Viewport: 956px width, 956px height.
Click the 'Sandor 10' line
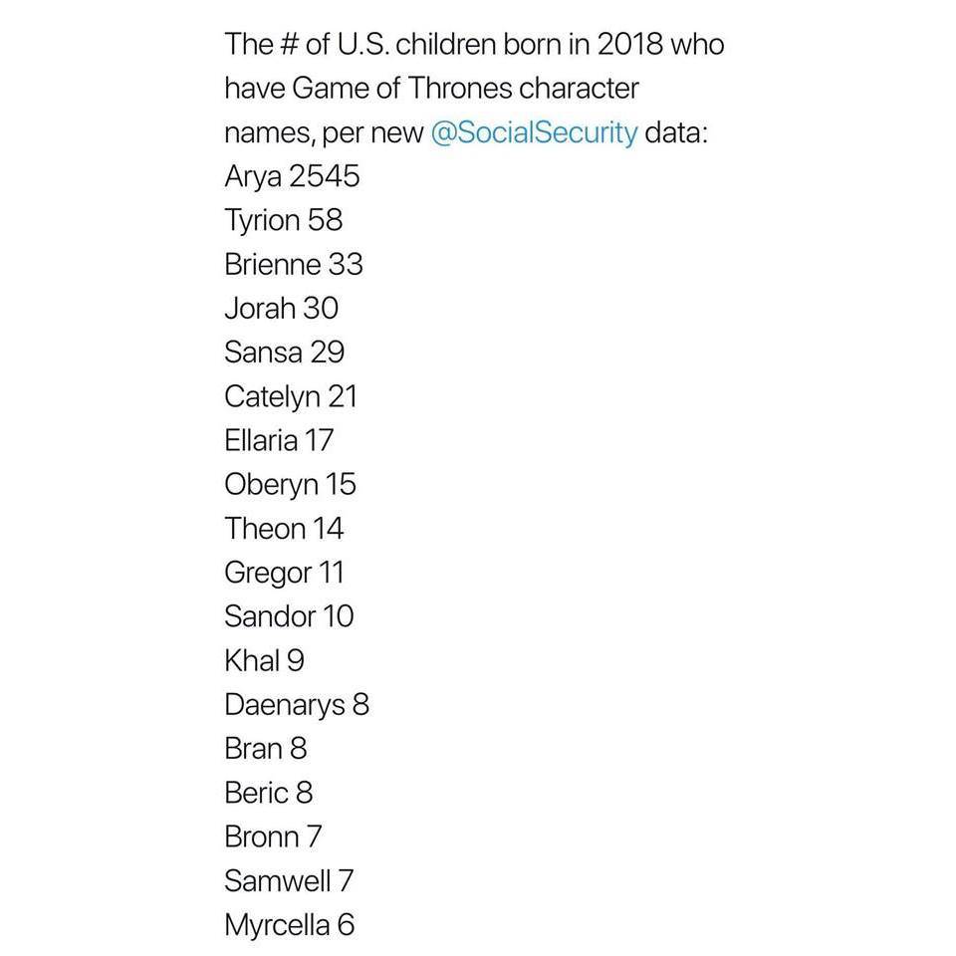pyautogui.click(x=289, y=616)
